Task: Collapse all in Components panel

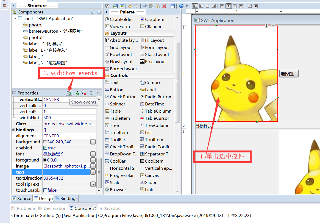Action: [x=99, y=12]
